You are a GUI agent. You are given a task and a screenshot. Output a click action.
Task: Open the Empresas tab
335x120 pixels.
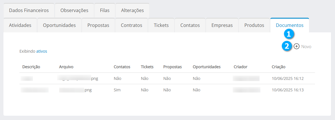coord(222,25)
